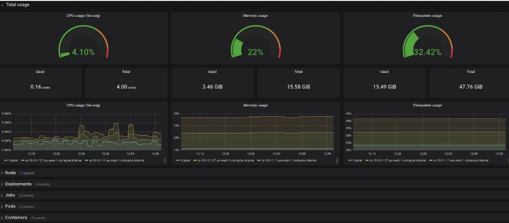Open the Filesystem usage graph panel title
Image resolution: width=509 pixels, height=223 pixels.
pyautogui.click(x=427, y=106)
